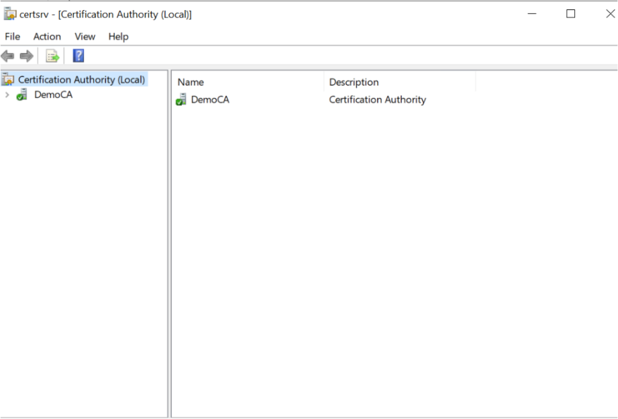
Task: Click the Back arrow toolbar icon
Action: point(8,56)
